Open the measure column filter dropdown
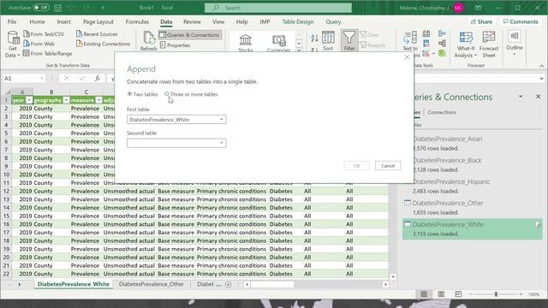This screenshot has height=308, width=548. (x=98, y=100)
